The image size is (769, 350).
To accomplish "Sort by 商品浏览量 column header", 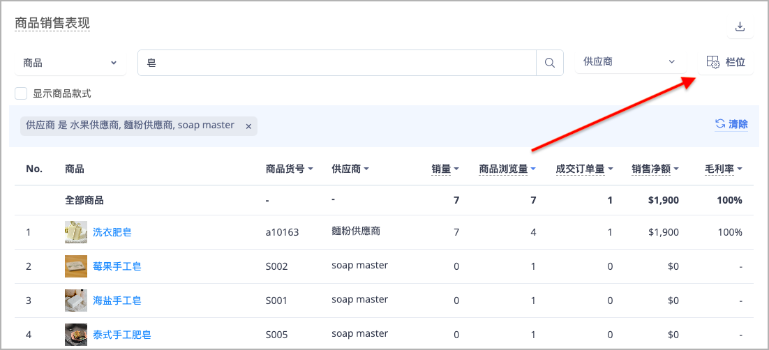I will pyautogui.click(x=507, y=169).
